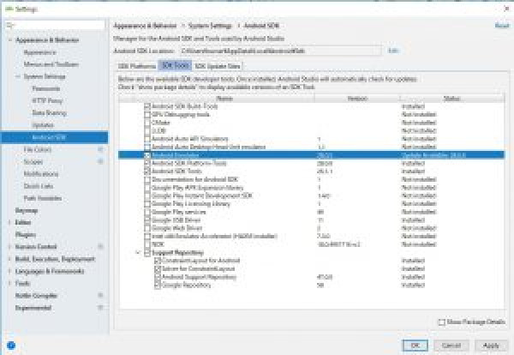Check the GPU Debugging tools checkbox
This screenshot has width=514, height=355.
point(146,112)
